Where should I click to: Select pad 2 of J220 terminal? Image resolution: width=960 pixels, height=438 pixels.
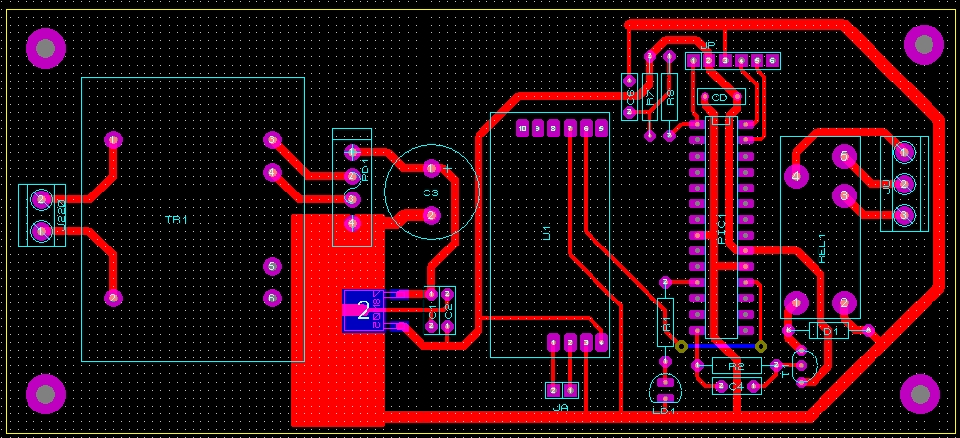click(x=41, y=199)
